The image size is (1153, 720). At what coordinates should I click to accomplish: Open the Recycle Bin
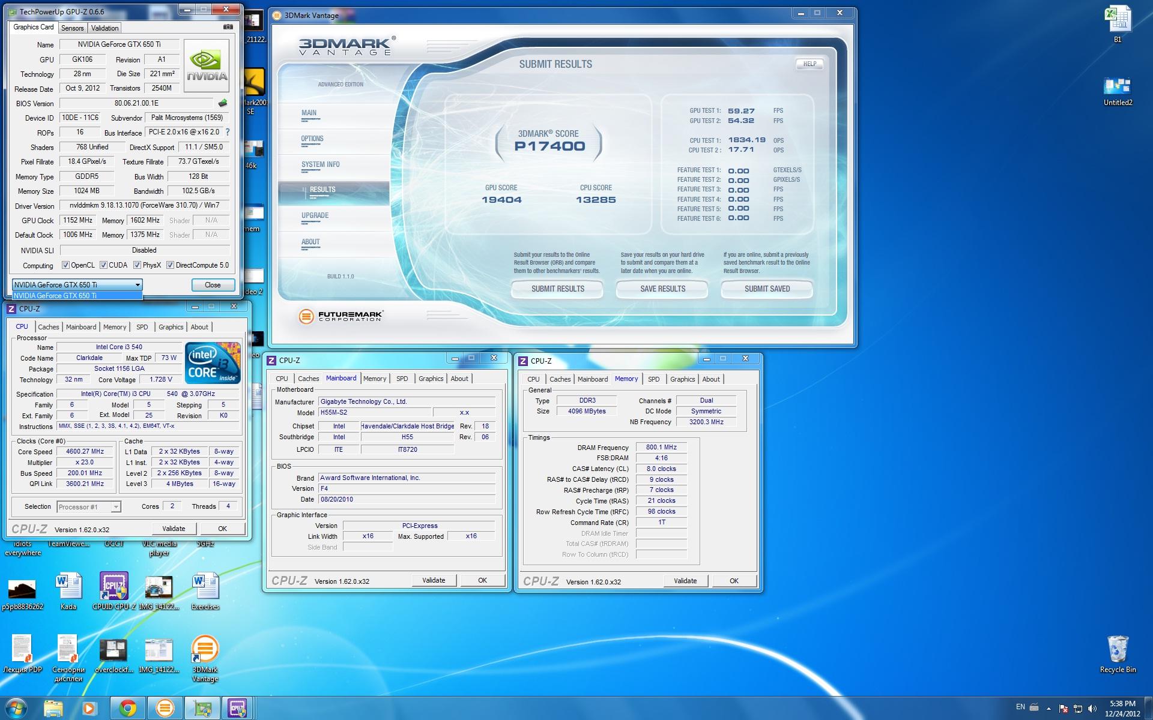pos(1118,654)
